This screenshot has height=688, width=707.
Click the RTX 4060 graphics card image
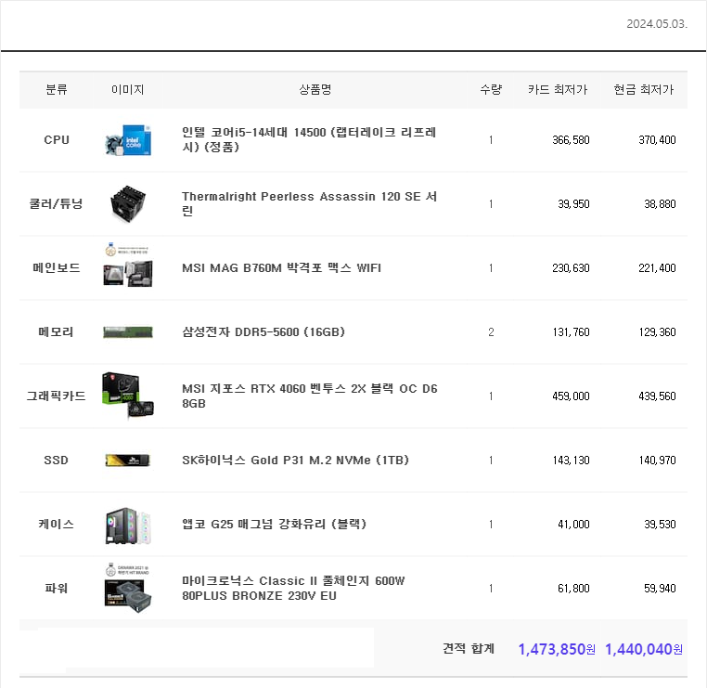(127, 396)
